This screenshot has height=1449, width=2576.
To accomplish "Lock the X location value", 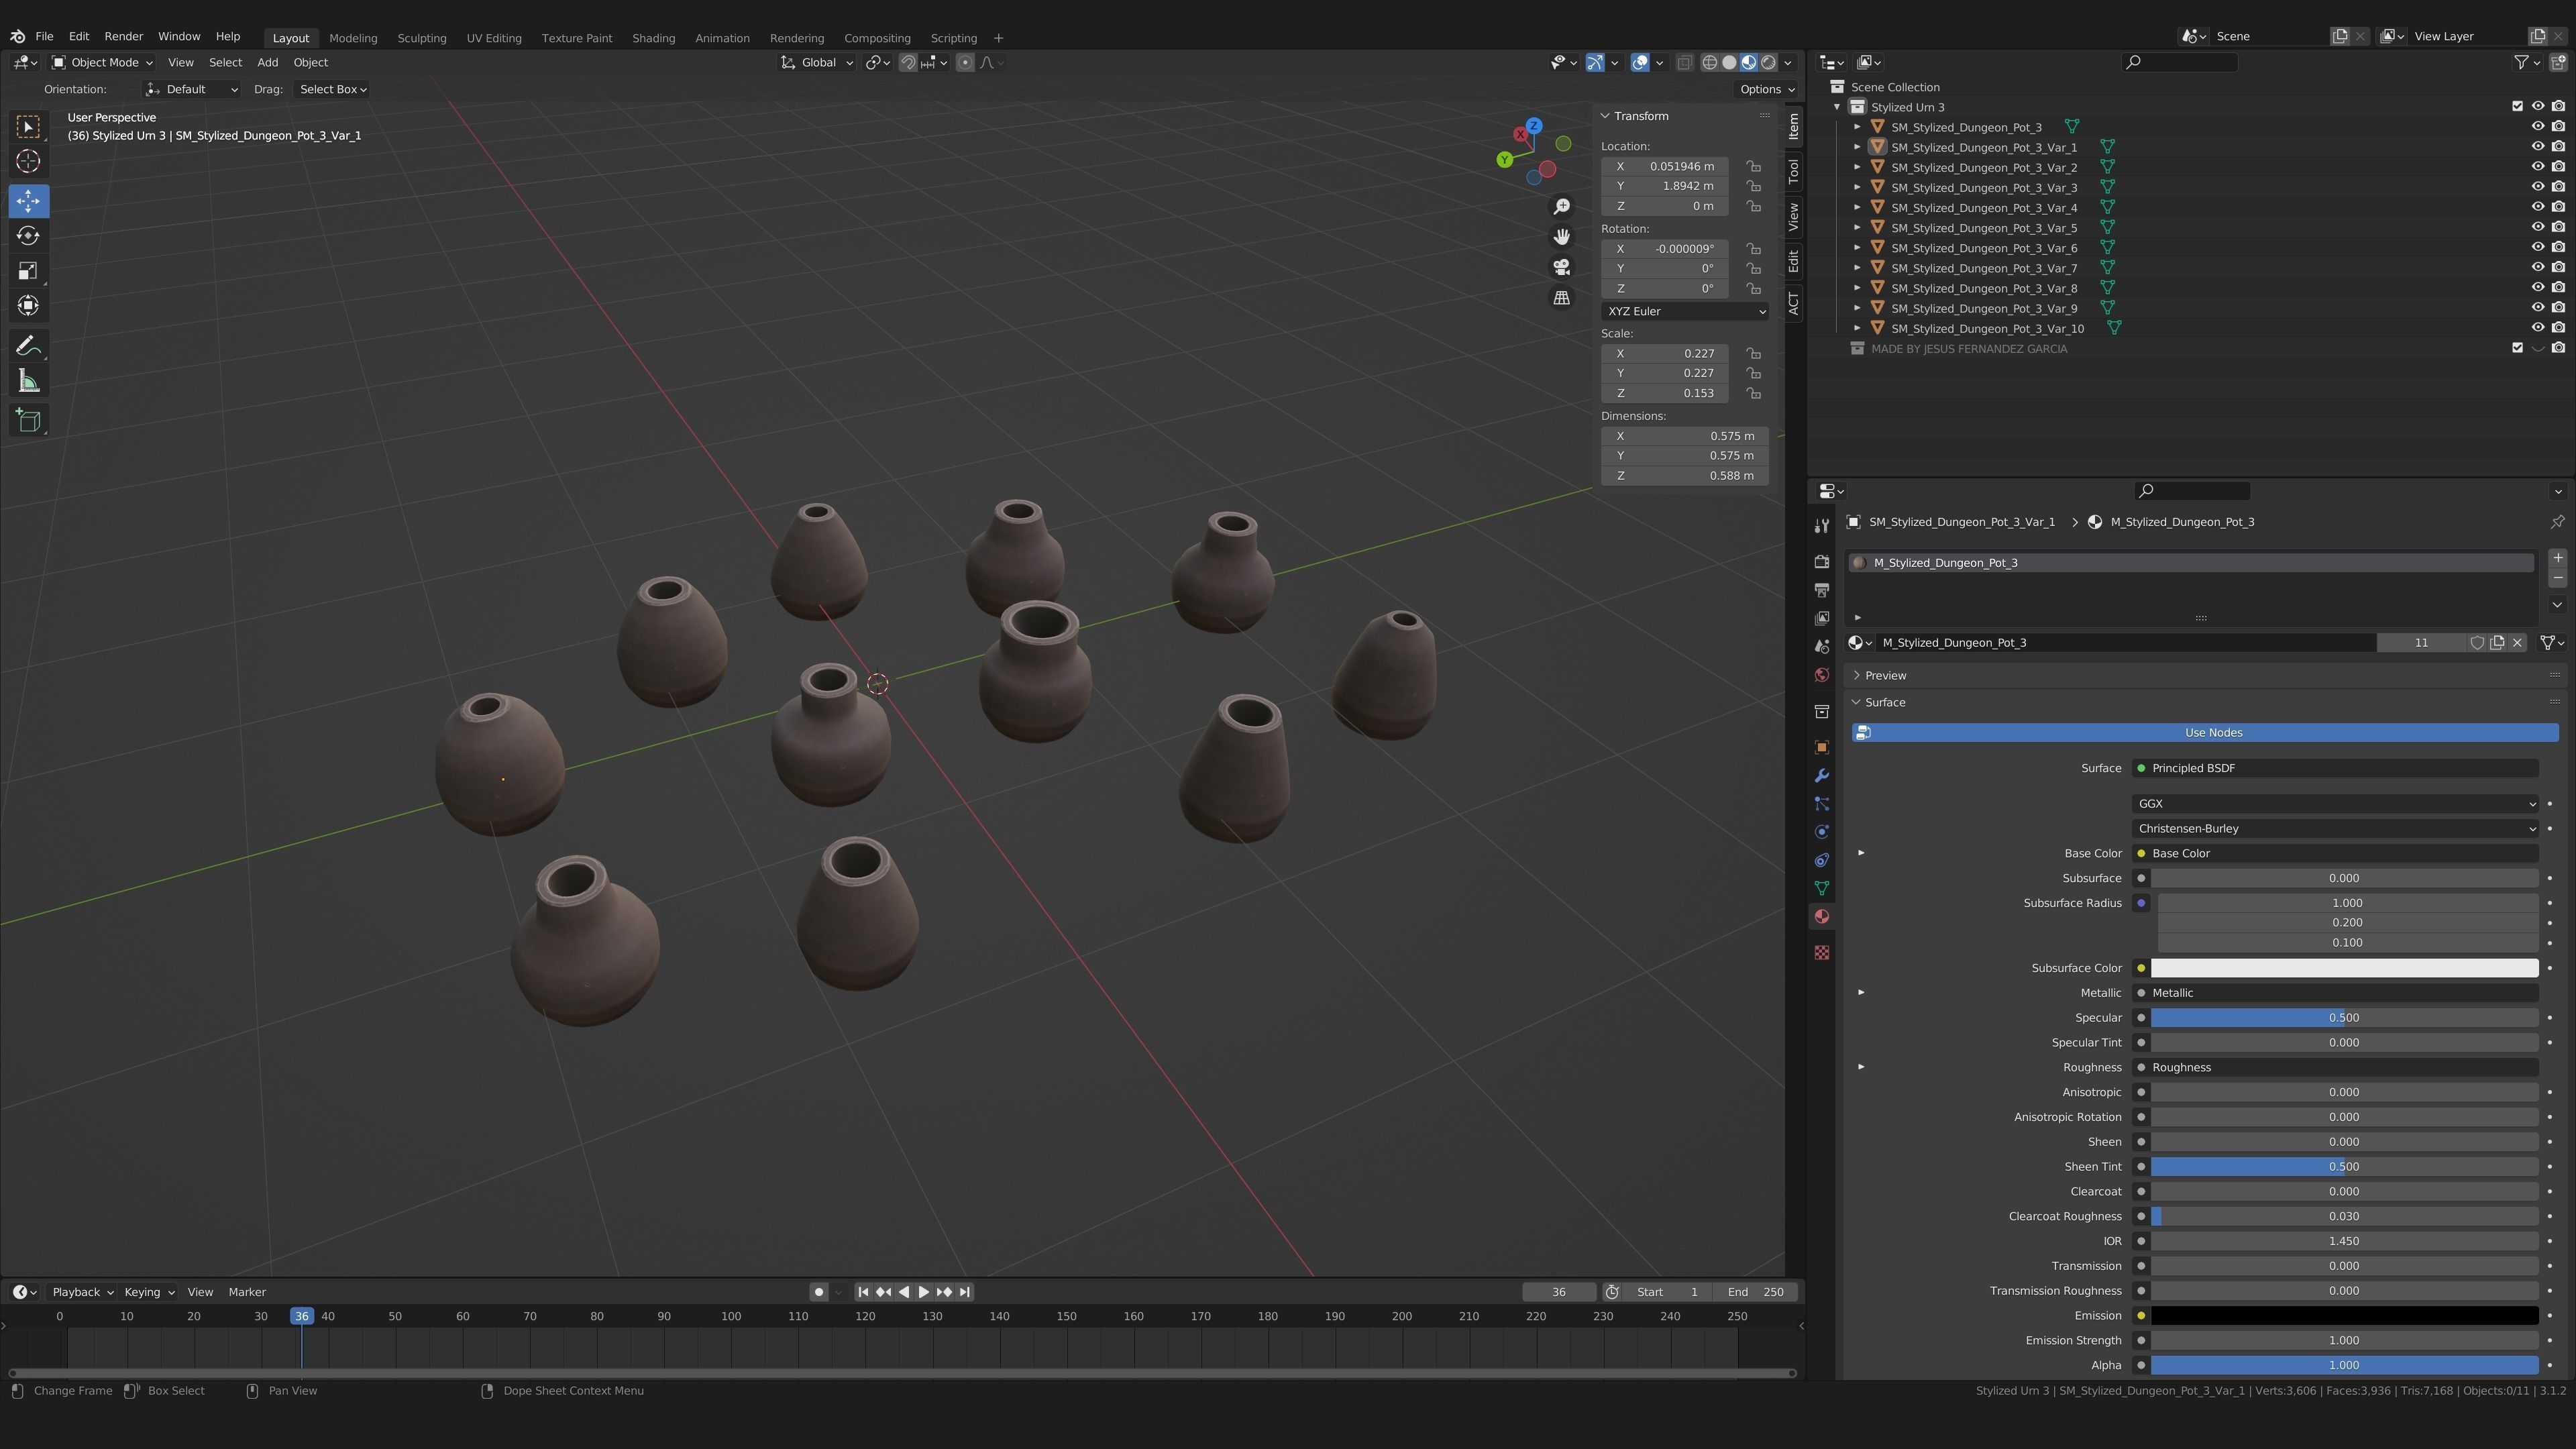I will click(1753, 166).
